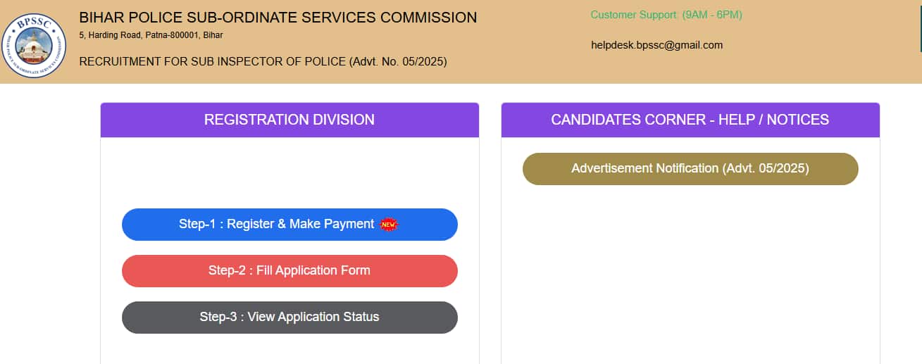The image size is (922, 364).
Task: Open Step-2 Fill Application Form
Action: tap(289, 271)
